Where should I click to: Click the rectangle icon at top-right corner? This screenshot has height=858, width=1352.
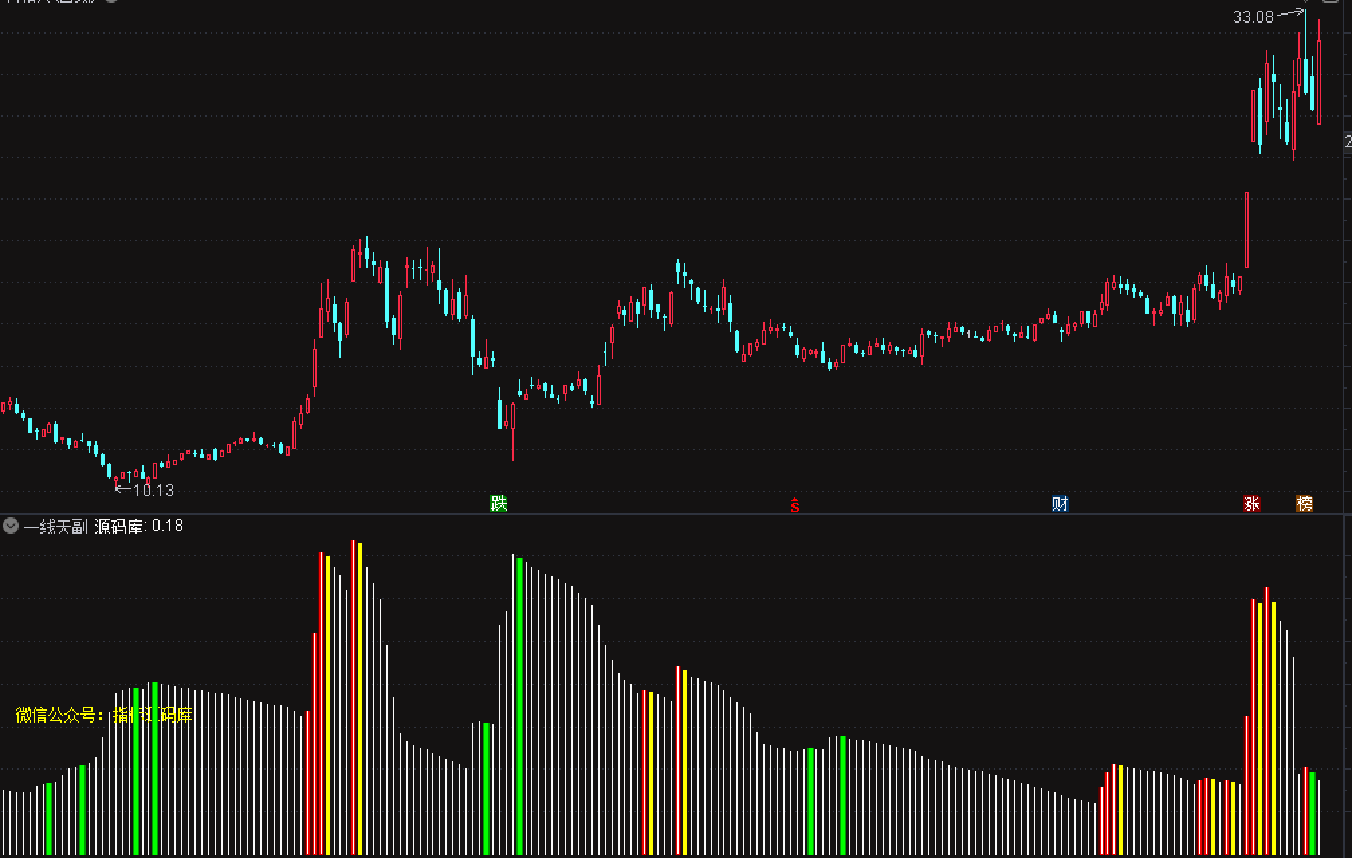click(x=1331, y=2)
